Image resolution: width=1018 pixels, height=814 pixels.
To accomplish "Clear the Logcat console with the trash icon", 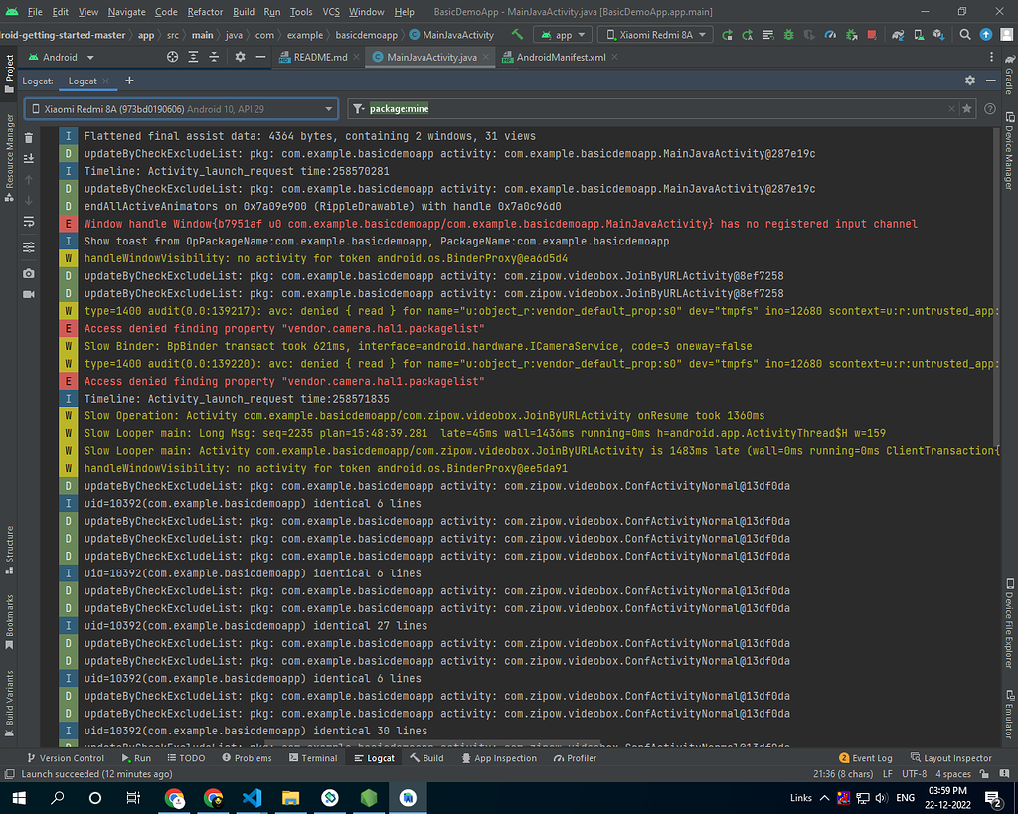I will point(28,140).
